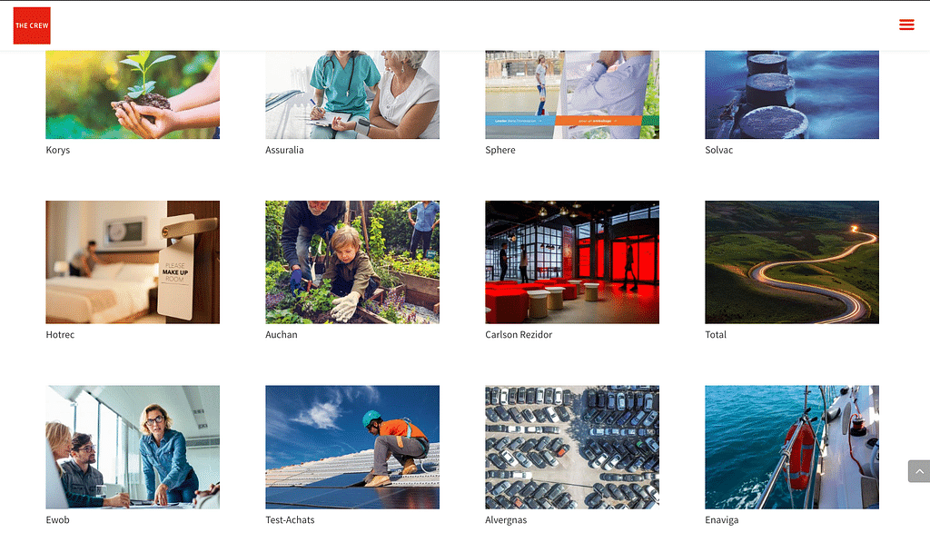930x542 pixels.
Task: Open the Hotrec hotel room image
Action: point(133,262)
